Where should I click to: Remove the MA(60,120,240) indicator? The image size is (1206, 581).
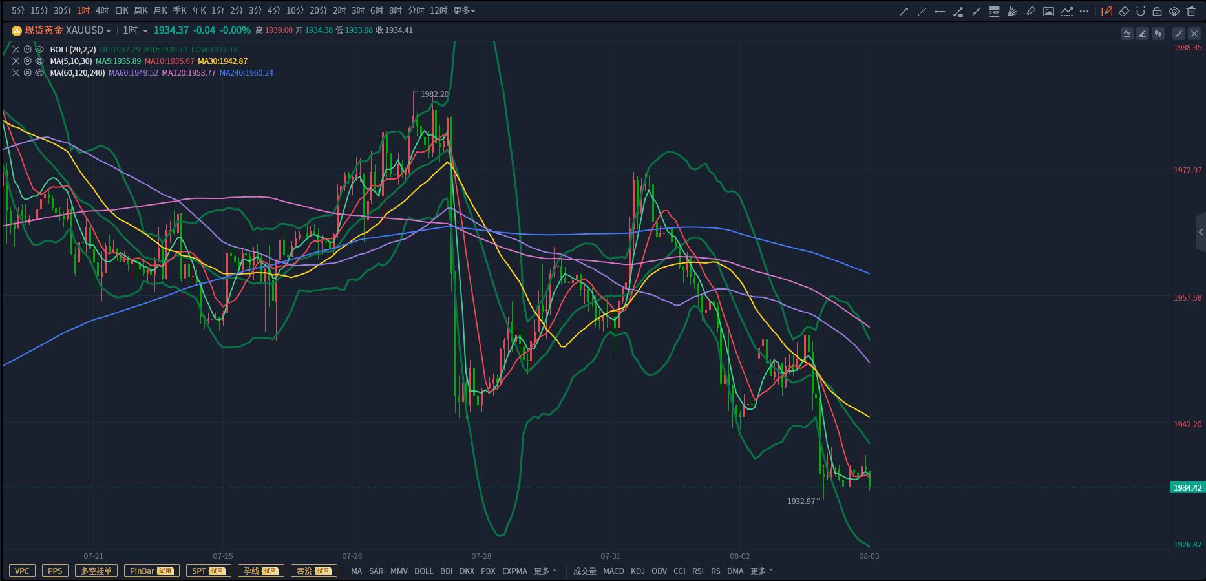tap(16, 72)
